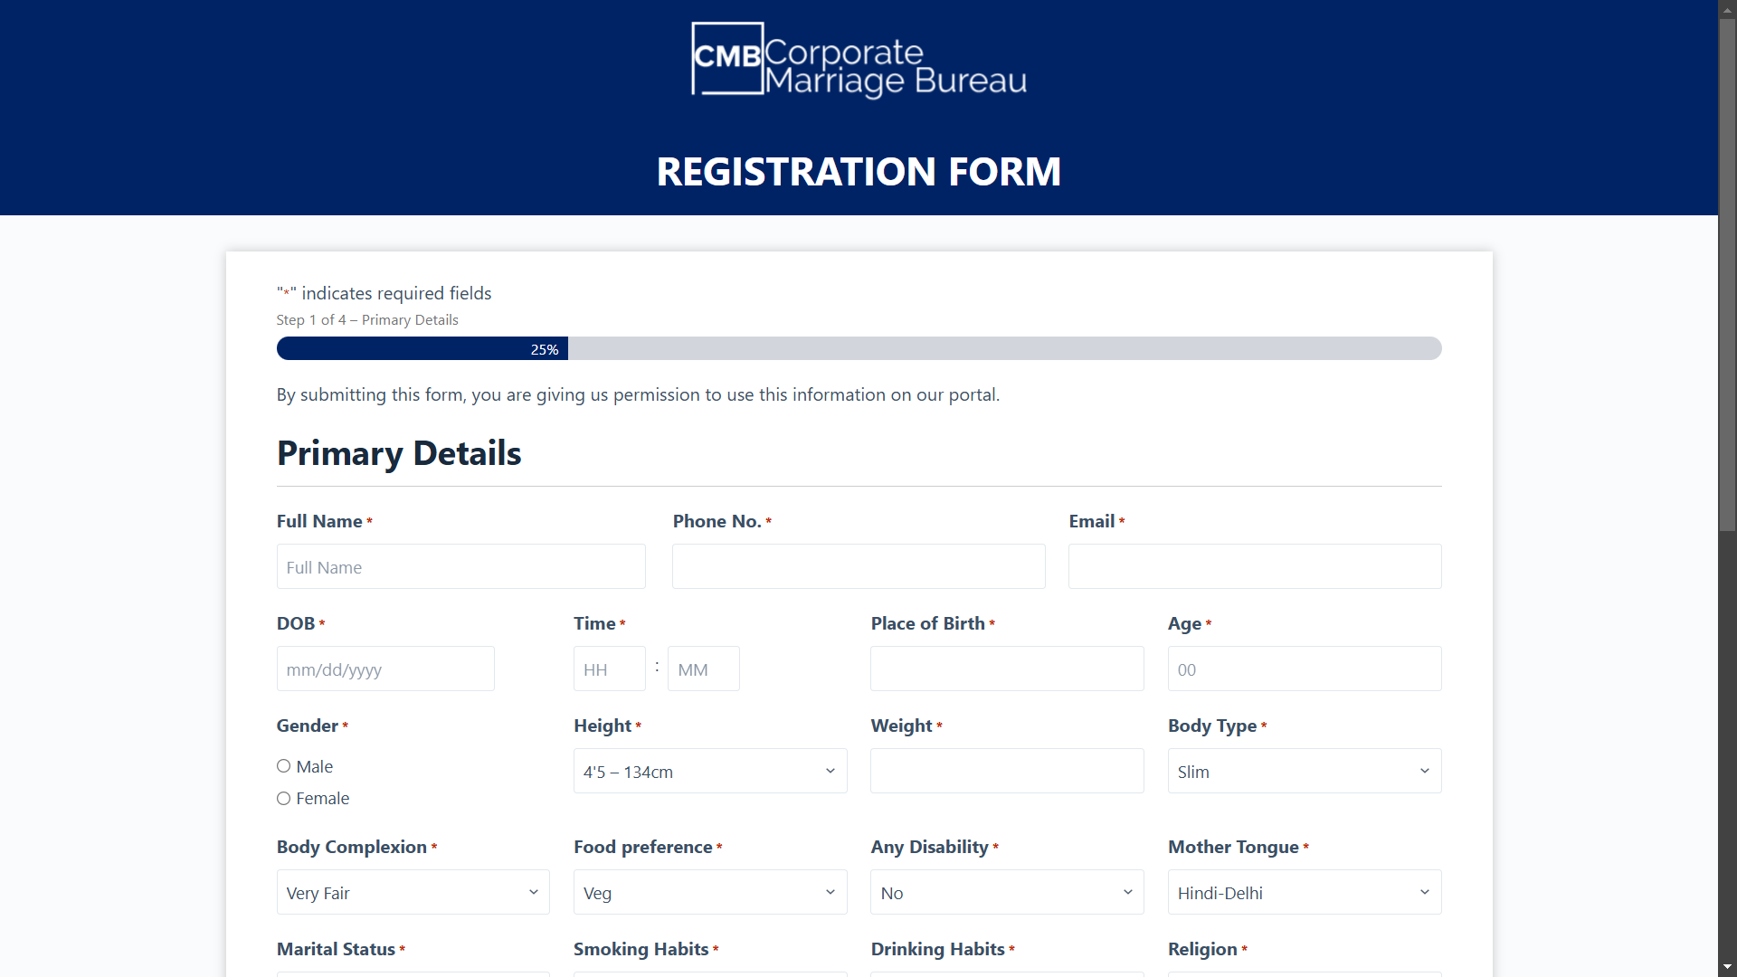Click the 25% progress bar
Screen dimensions: 1737x977
tap(543, 348)
